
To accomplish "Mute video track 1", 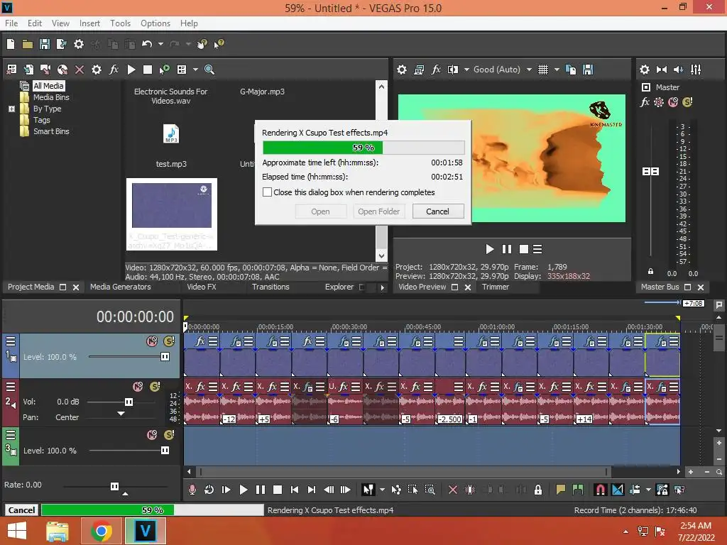I will (152, 341).
